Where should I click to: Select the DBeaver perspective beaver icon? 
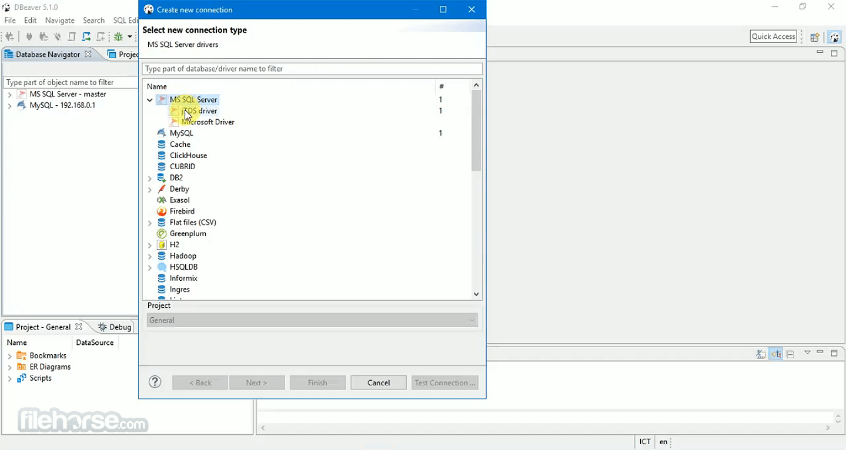[834, 37]
